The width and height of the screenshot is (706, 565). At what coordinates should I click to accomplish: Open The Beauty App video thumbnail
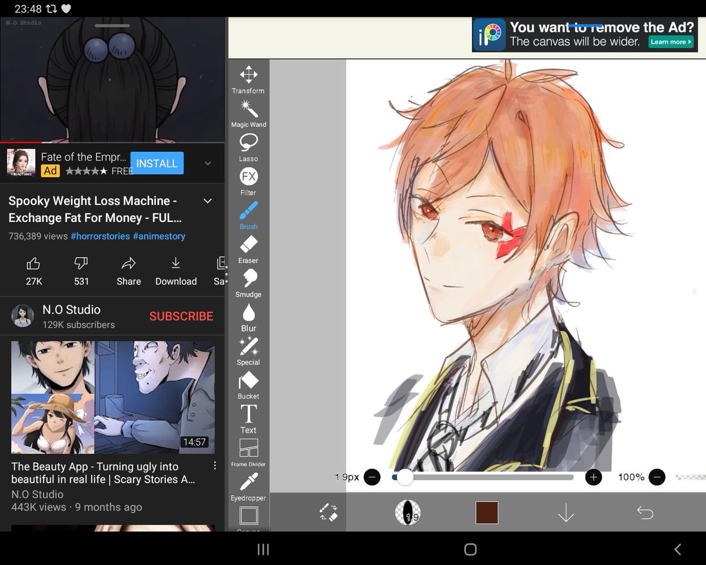coord(113,397)
